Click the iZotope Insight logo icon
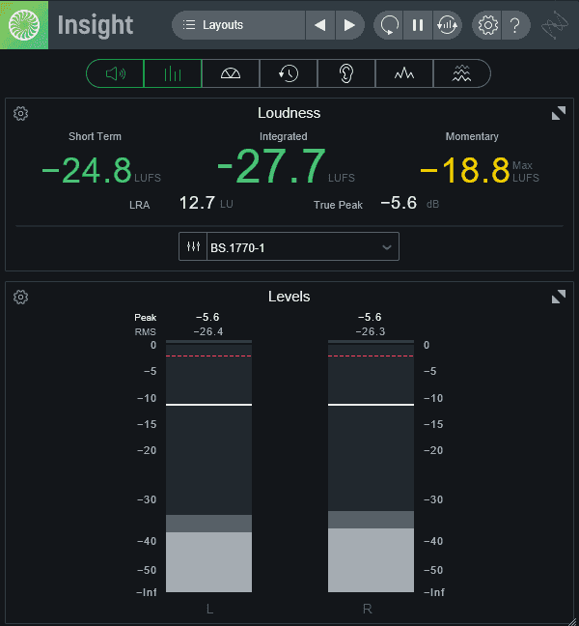579x626 pixels. (24, 25)
